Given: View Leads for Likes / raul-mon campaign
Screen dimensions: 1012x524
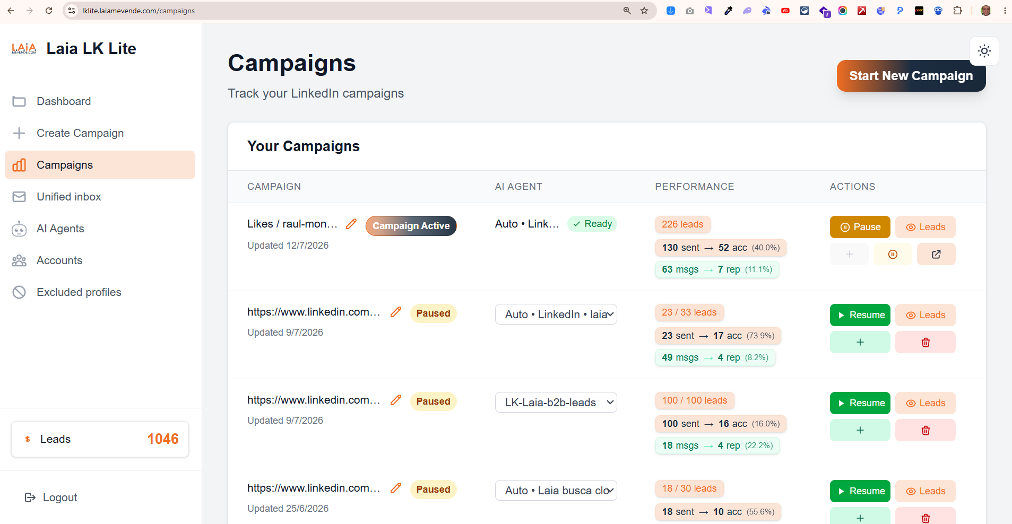Looking at the screenshot, I should [925, 227].
